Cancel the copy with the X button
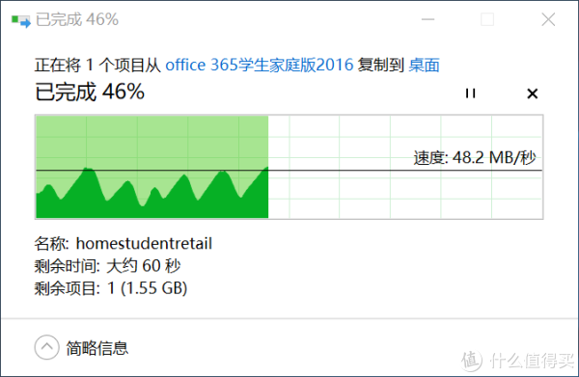The image size is (579, 377). (532, 94)
